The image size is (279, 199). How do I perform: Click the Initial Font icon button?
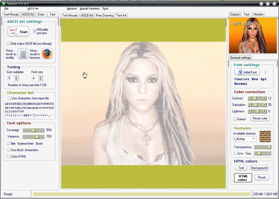pyautogui.click(x=247, y=72)
